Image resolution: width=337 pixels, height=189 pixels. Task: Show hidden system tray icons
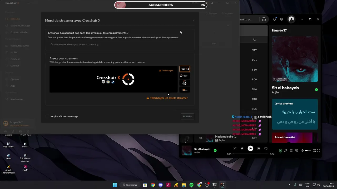coord(290,185)
